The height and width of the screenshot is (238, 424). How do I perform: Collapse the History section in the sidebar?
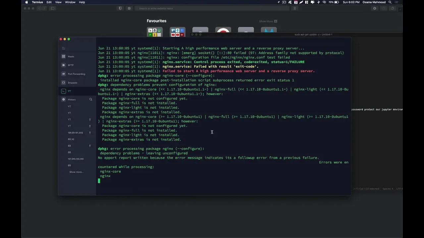pos(72,99)
